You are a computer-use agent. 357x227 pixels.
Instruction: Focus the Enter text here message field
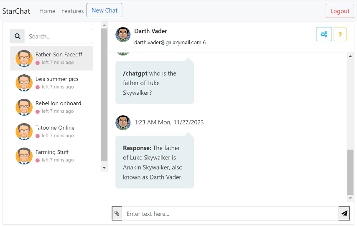point(230,214)
